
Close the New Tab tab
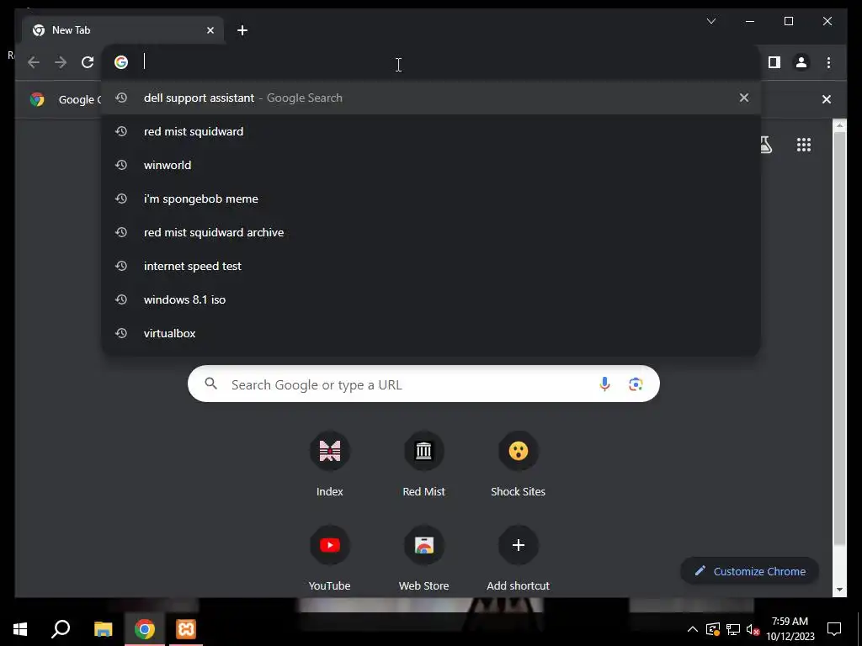210,30
